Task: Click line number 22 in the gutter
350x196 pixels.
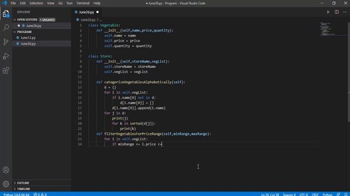Action: (80, 134)
